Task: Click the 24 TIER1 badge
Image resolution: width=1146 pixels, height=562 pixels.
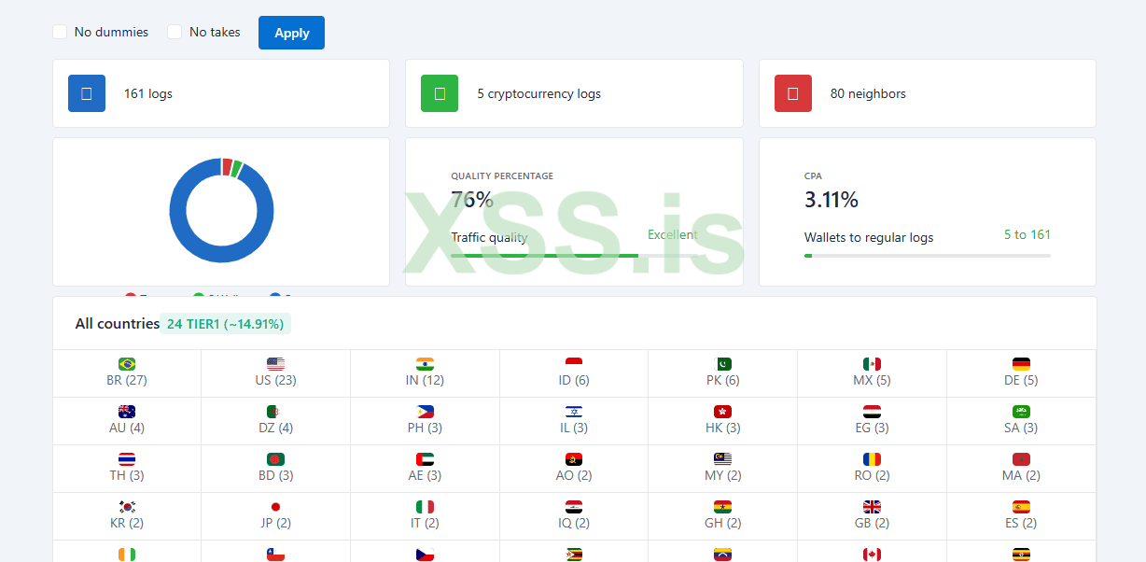Action: [226, 324]
